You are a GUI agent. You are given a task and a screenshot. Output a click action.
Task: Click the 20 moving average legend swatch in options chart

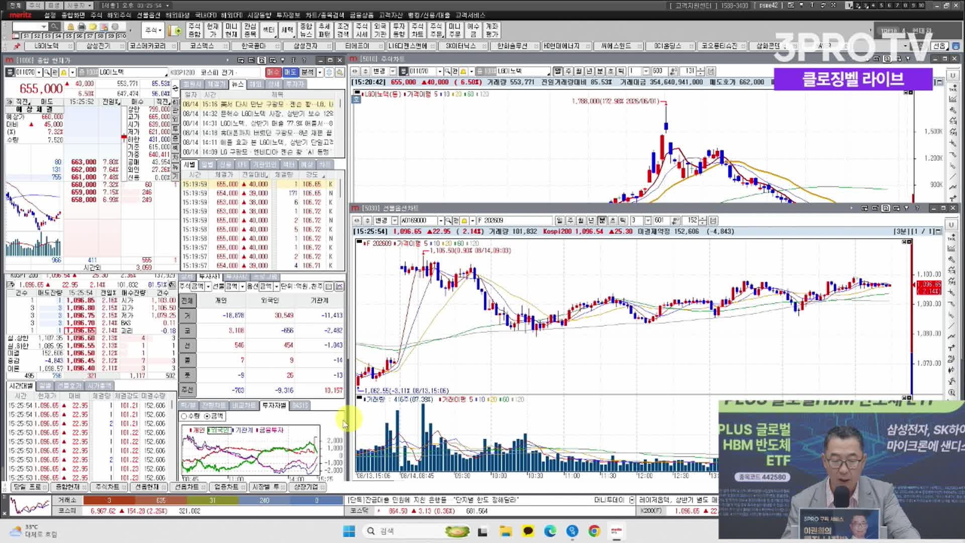tap(444, 243)
